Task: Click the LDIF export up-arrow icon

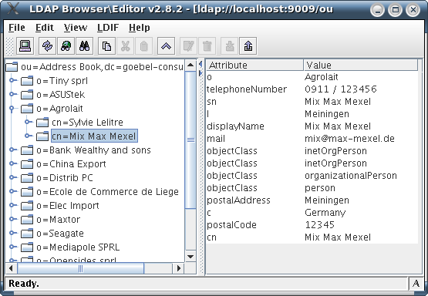Action: point(248,45)
